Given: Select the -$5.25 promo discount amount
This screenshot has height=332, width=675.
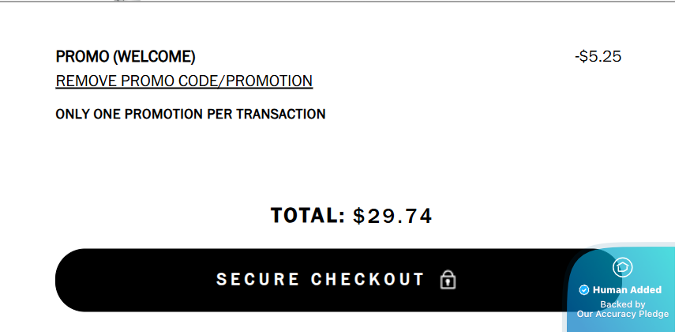Looking at the screenshot, I should pos(598,56).
